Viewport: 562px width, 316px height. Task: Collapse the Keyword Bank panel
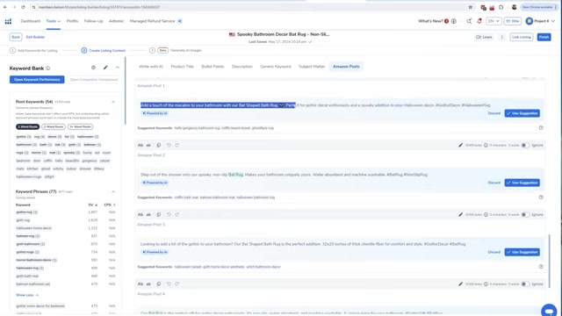[117, 68]
